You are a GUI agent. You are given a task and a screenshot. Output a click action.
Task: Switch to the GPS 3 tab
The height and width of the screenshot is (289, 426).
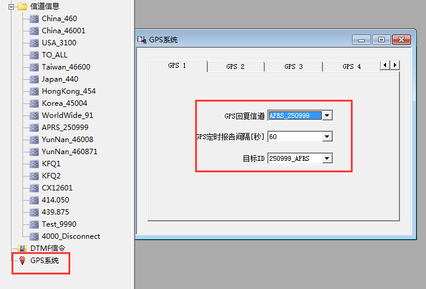[x=293, y=67]
